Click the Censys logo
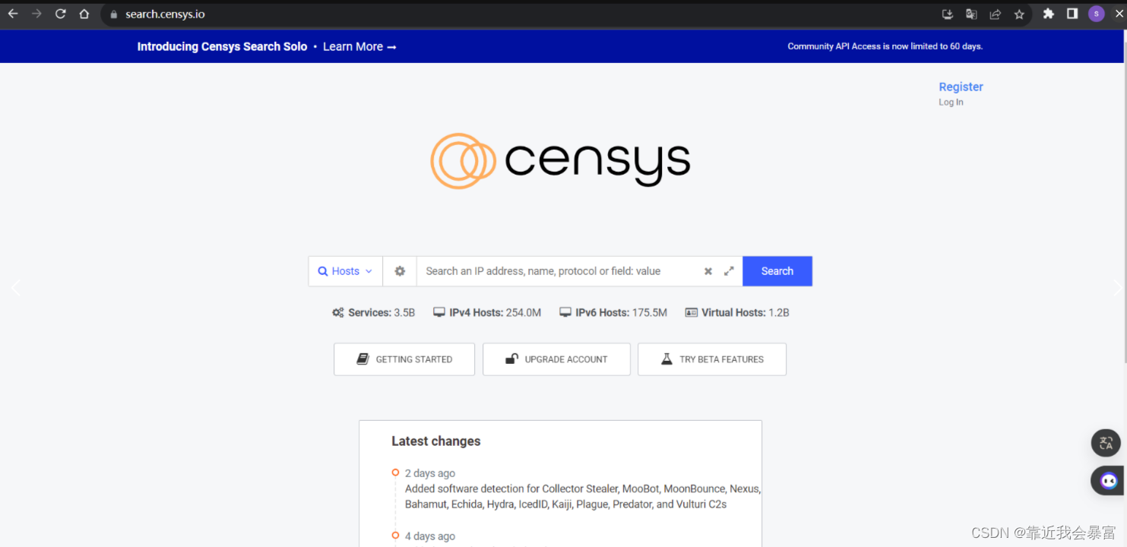This screenshot has width=1127, height=547. coord(560,160)
